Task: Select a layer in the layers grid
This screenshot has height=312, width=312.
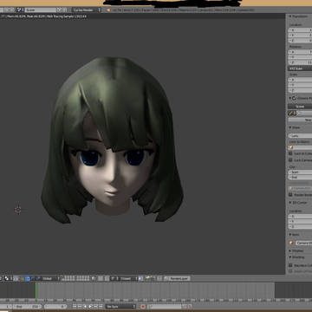Action: (75, 278)
